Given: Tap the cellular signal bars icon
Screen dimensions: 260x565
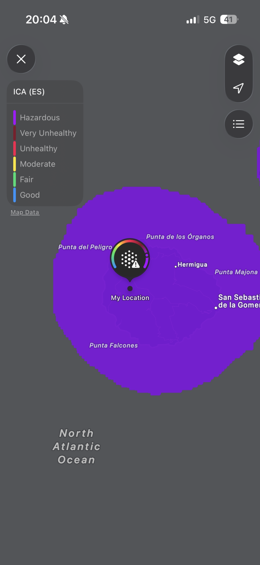Looking at the screenshot, I should click(192, 20).
